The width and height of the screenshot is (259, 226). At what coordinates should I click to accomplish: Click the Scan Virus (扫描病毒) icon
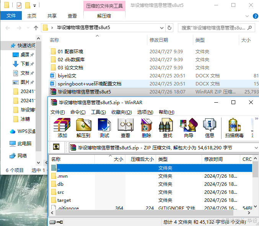click(234, 128)
